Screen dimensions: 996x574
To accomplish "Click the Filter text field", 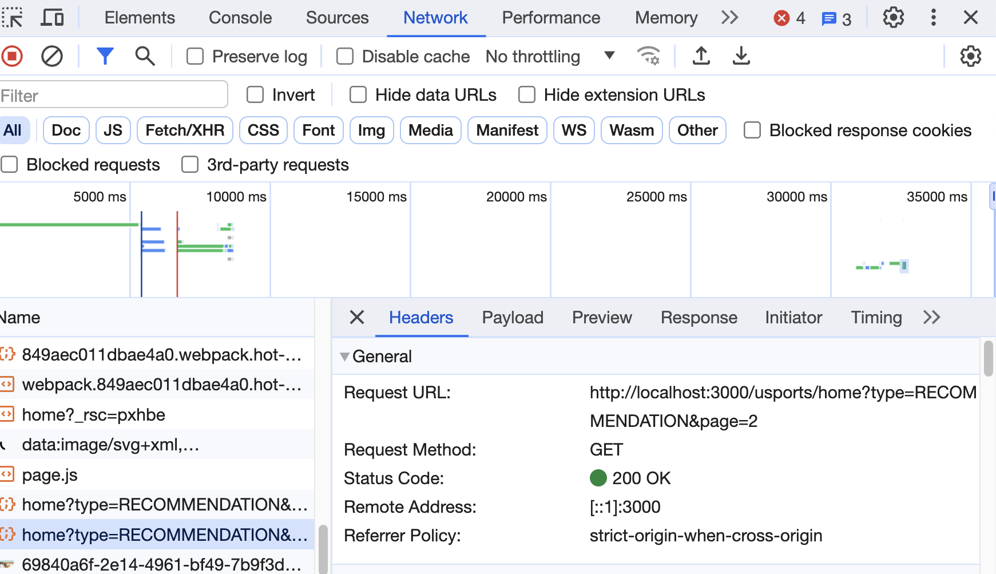I will [113, 95].
